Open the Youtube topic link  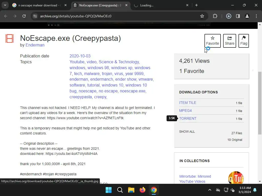tap(77, 62)
